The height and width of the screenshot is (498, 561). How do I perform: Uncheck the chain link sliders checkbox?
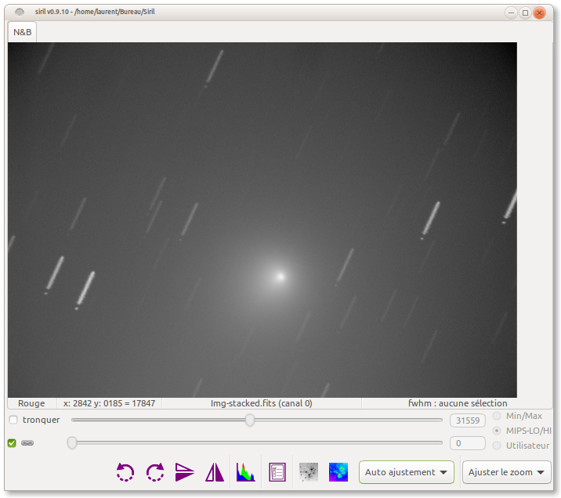pyautogui.click(x=12, y=443)
